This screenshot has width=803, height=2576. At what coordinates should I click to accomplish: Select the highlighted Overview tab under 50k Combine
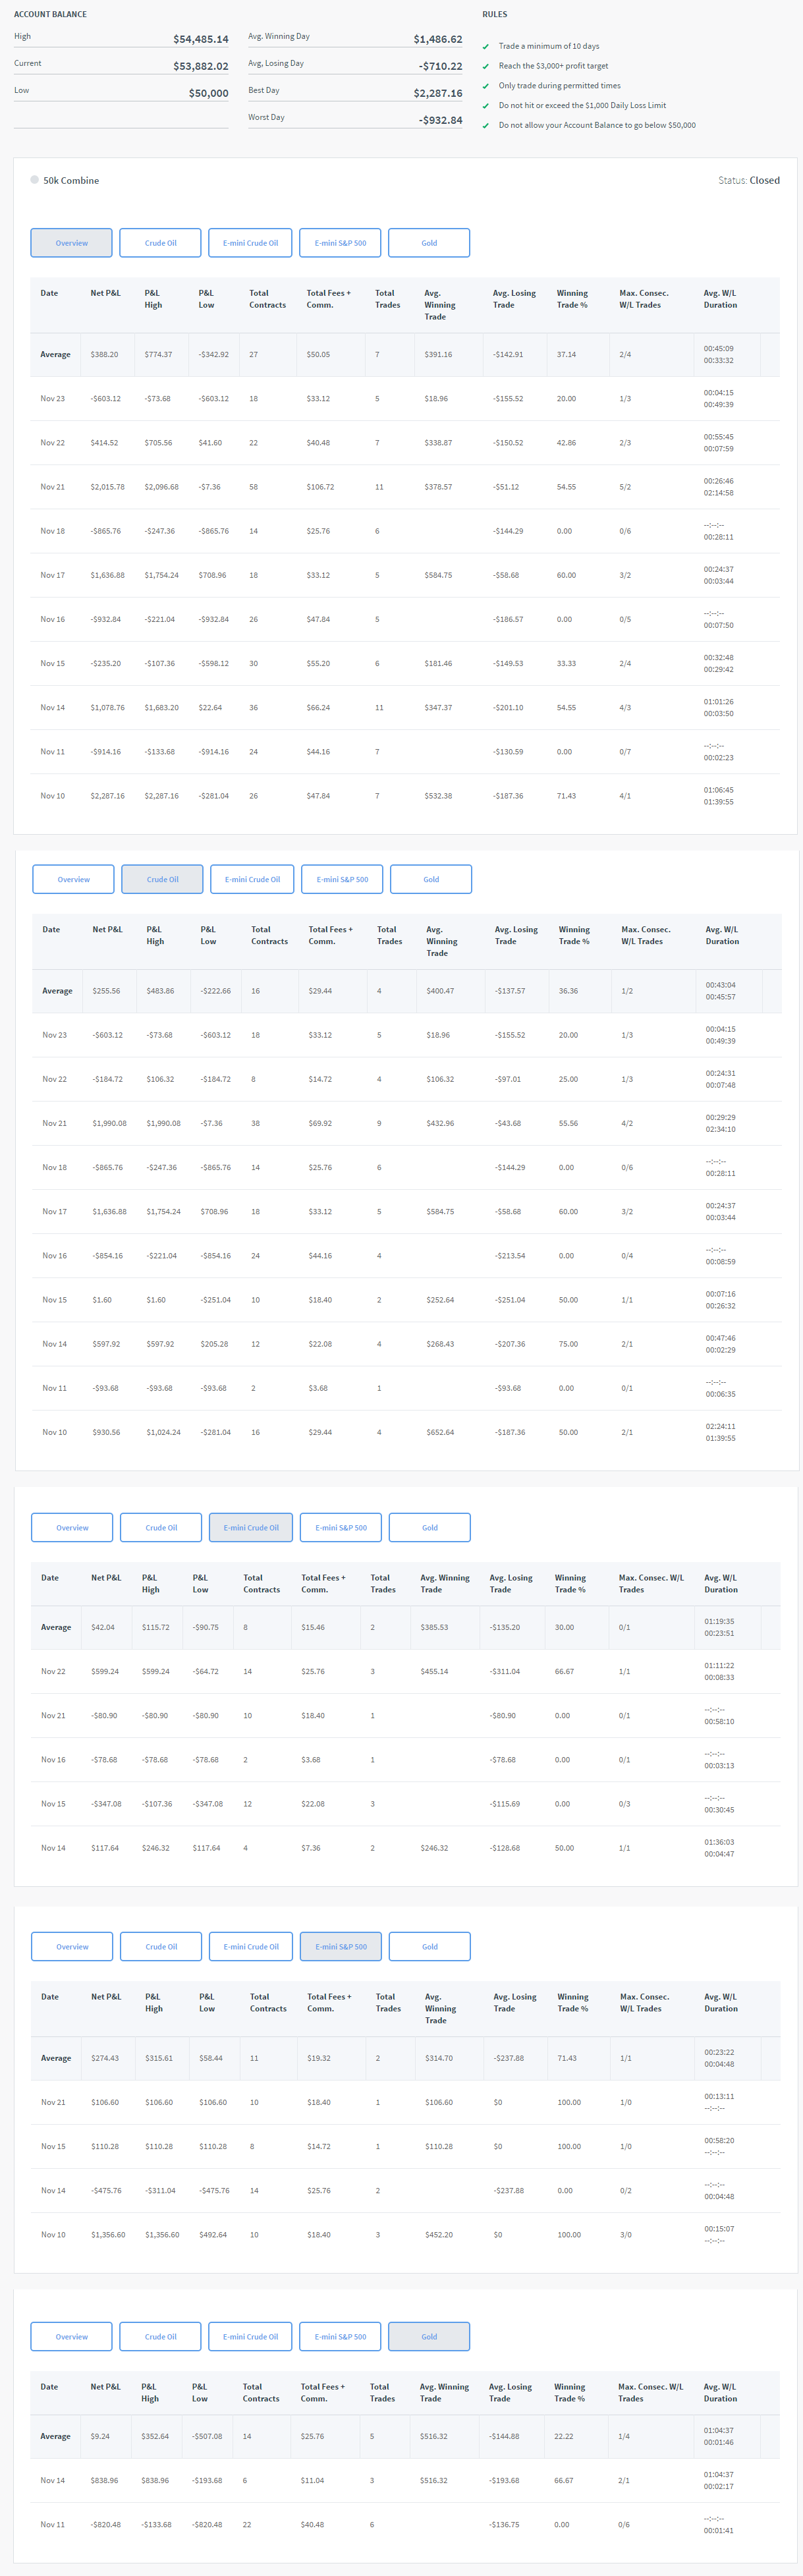point(71,243)
